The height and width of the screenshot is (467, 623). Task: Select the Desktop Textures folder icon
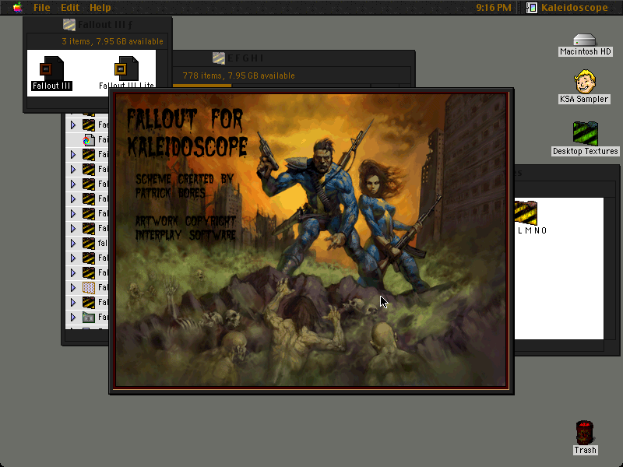point(586,133)
